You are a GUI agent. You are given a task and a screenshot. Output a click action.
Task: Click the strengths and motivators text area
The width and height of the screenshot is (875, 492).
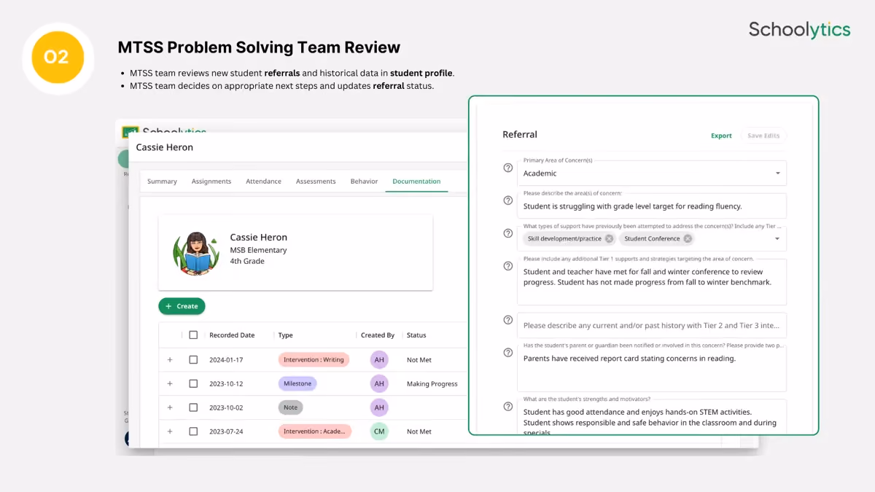652,416
